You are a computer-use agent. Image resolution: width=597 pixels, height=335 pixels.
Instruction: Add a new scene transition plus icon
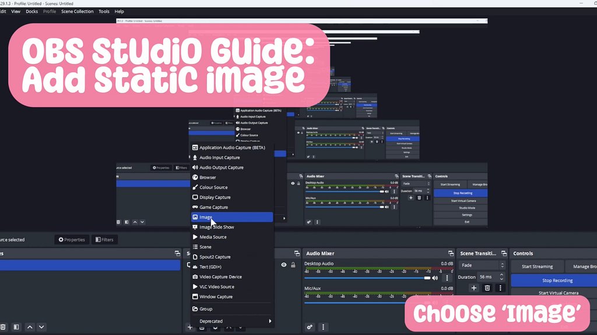click(473, 288)
